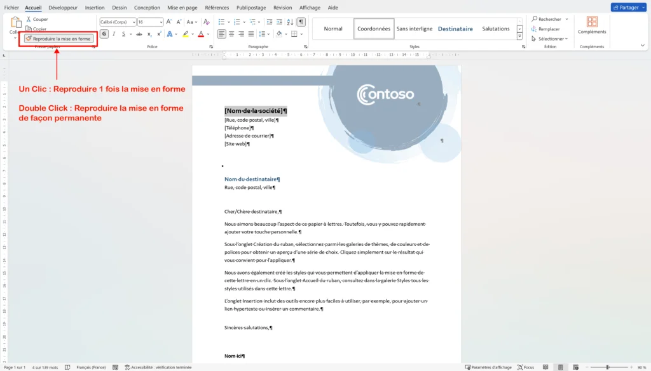Screen dimensions: 651x371
Task: Switch to the Insertion ribbon tab
Action: 94,7
